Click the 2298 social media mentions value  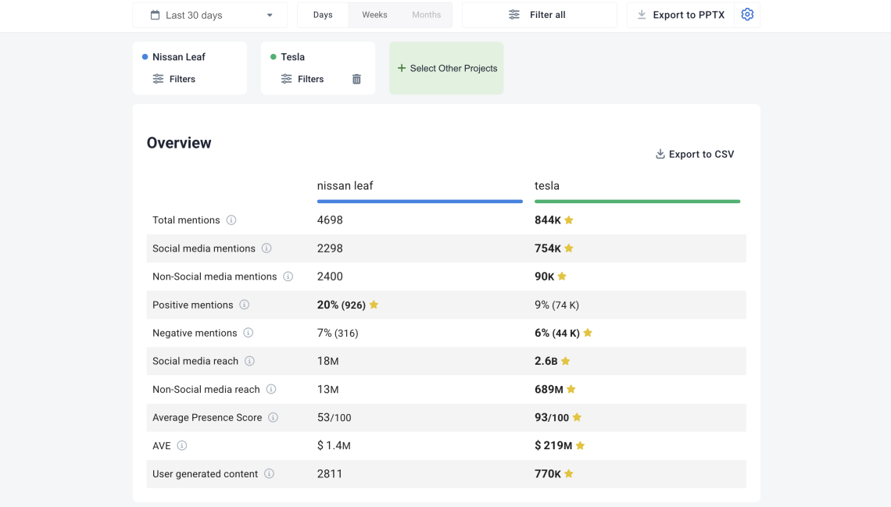point(330,248)
